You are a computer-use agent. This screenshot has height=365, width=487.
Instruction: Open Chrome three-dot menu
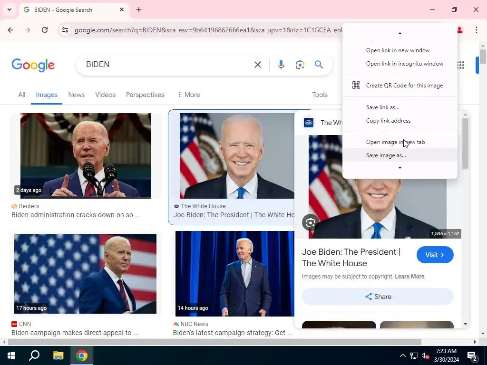477,30
